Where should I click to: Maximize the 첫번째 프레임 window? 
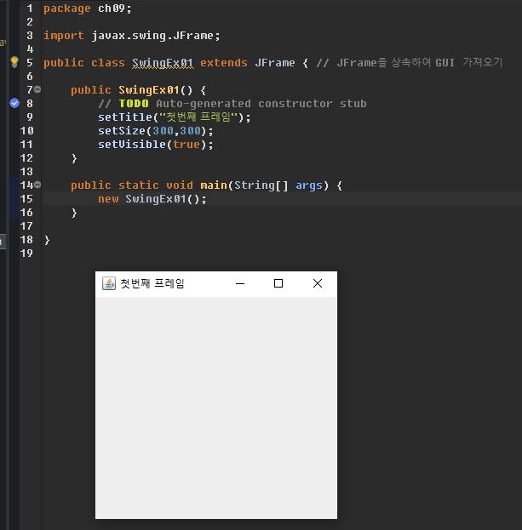278,283
